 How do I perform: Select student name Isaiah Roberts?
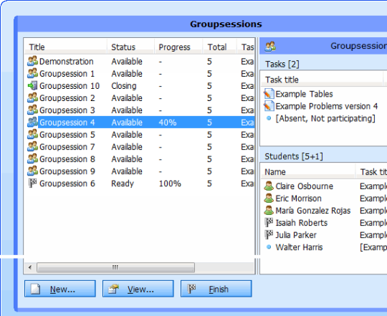301,223
